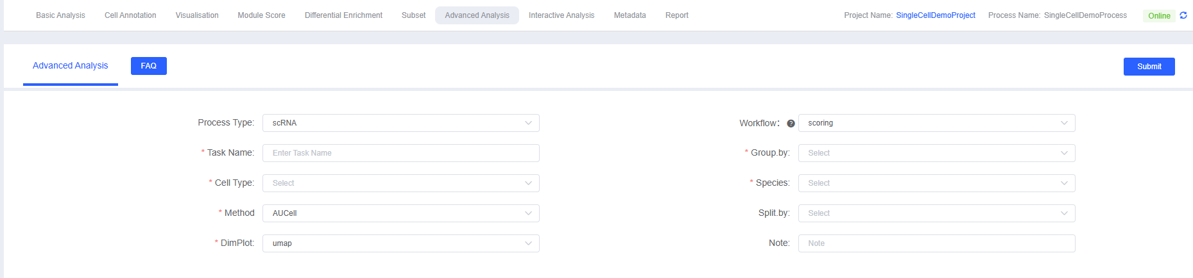Open the Method AUCell dropdown

click(x=400, y=213)
